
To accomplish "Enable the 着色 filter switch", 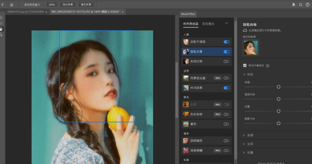I will (x=226, y=124).
